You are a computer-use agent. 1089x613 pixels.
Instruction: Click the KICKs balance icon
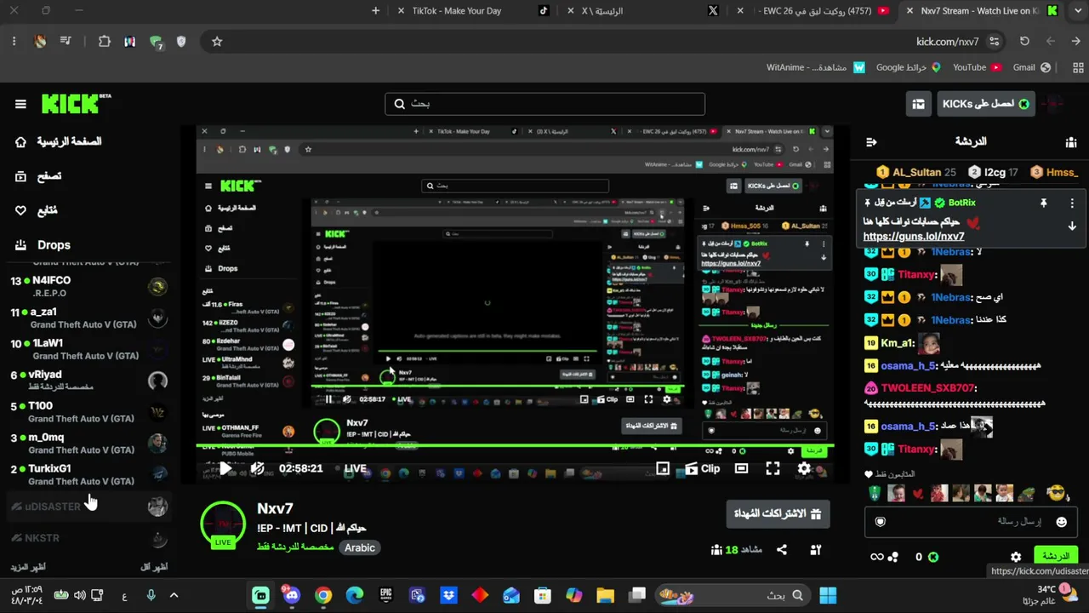pos(933,557)
